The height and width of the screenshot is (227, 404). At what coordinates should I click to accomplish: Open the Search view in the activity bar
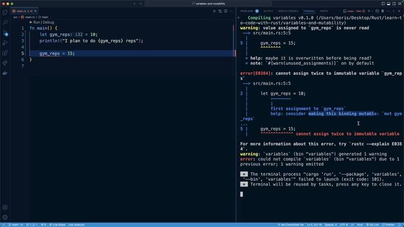click(x=5, y=23)
